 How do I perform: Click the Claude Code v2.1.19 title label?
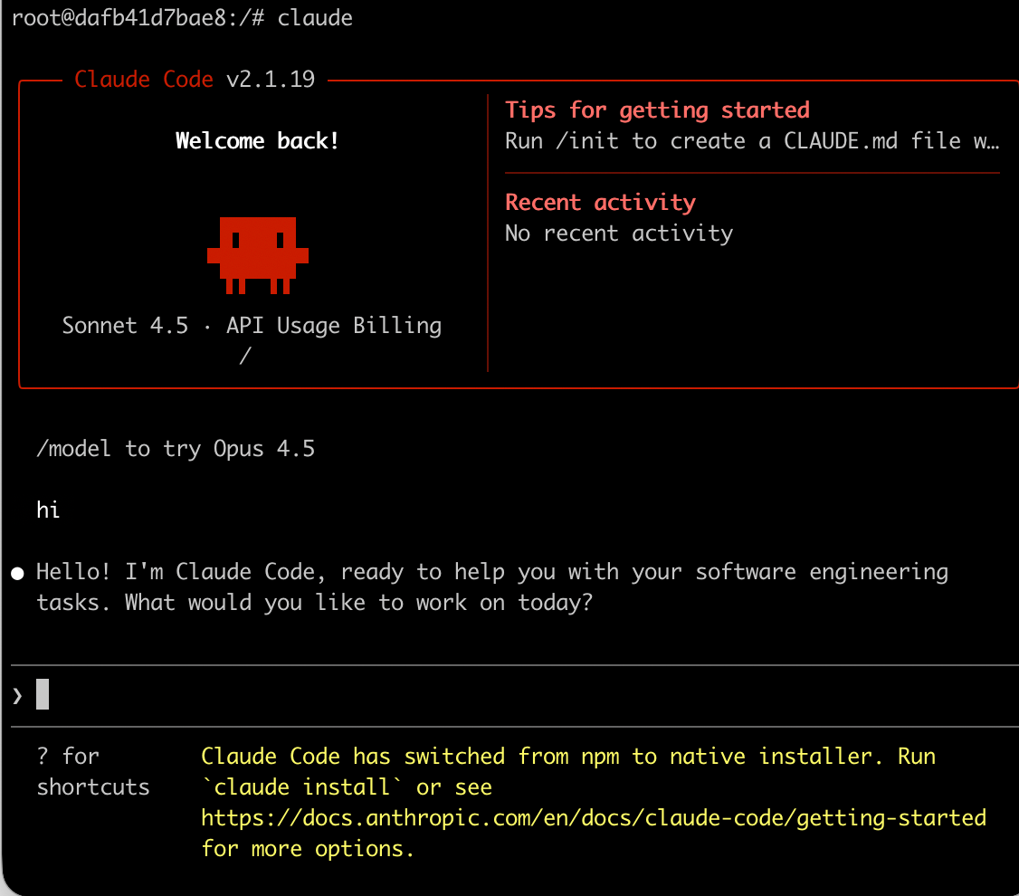pos(195,79)
